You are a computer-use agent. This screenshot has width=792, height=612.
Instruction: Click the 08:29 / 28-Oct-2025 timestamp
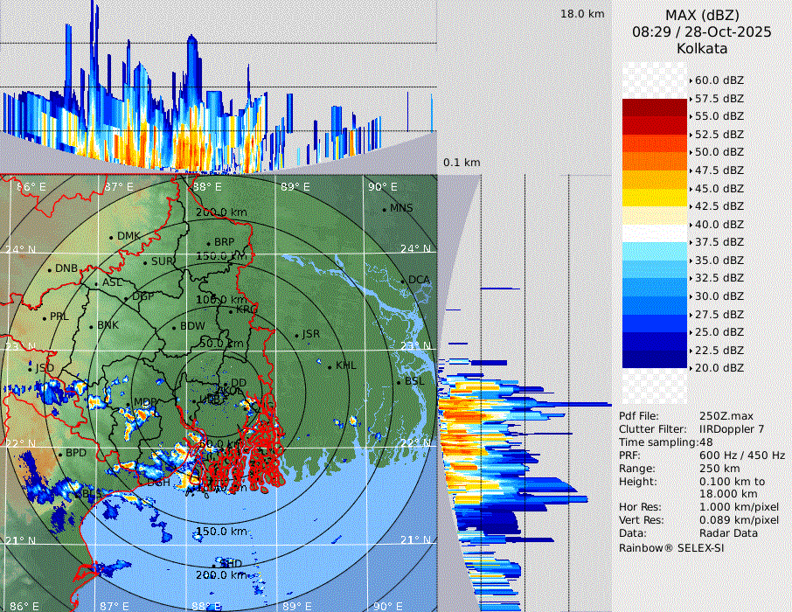click(702, 31)
